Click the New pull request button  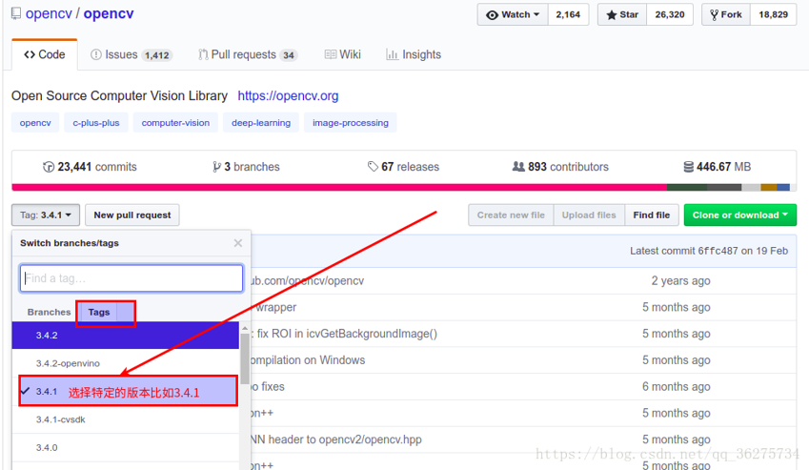click(132, 215)
